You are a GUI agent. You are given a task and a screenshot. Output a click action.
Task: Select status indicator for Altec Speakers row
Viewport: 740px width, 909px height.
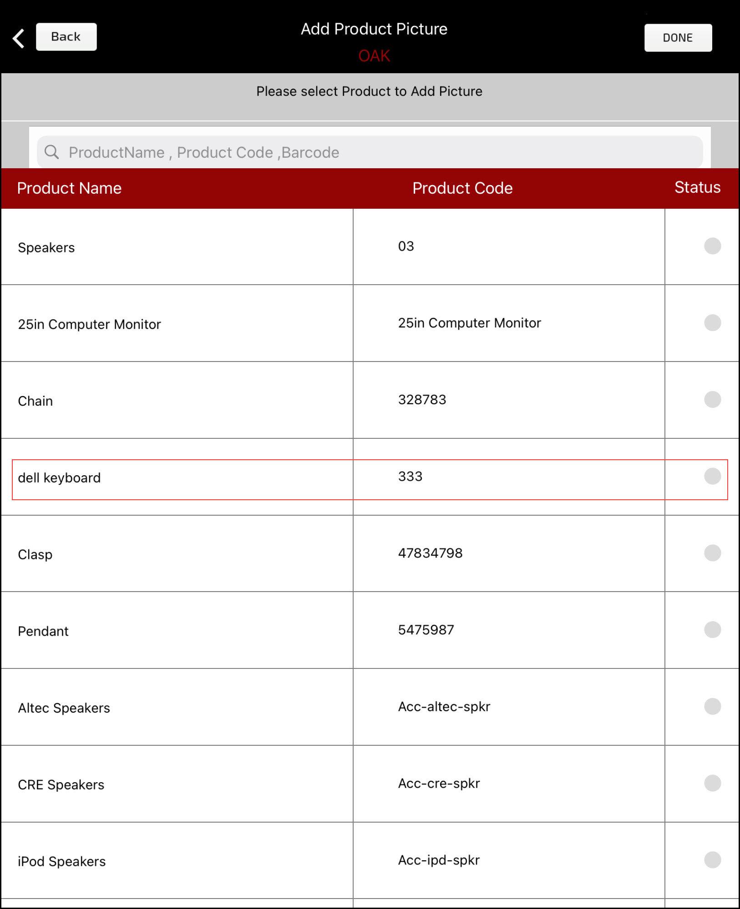(712, 707)
